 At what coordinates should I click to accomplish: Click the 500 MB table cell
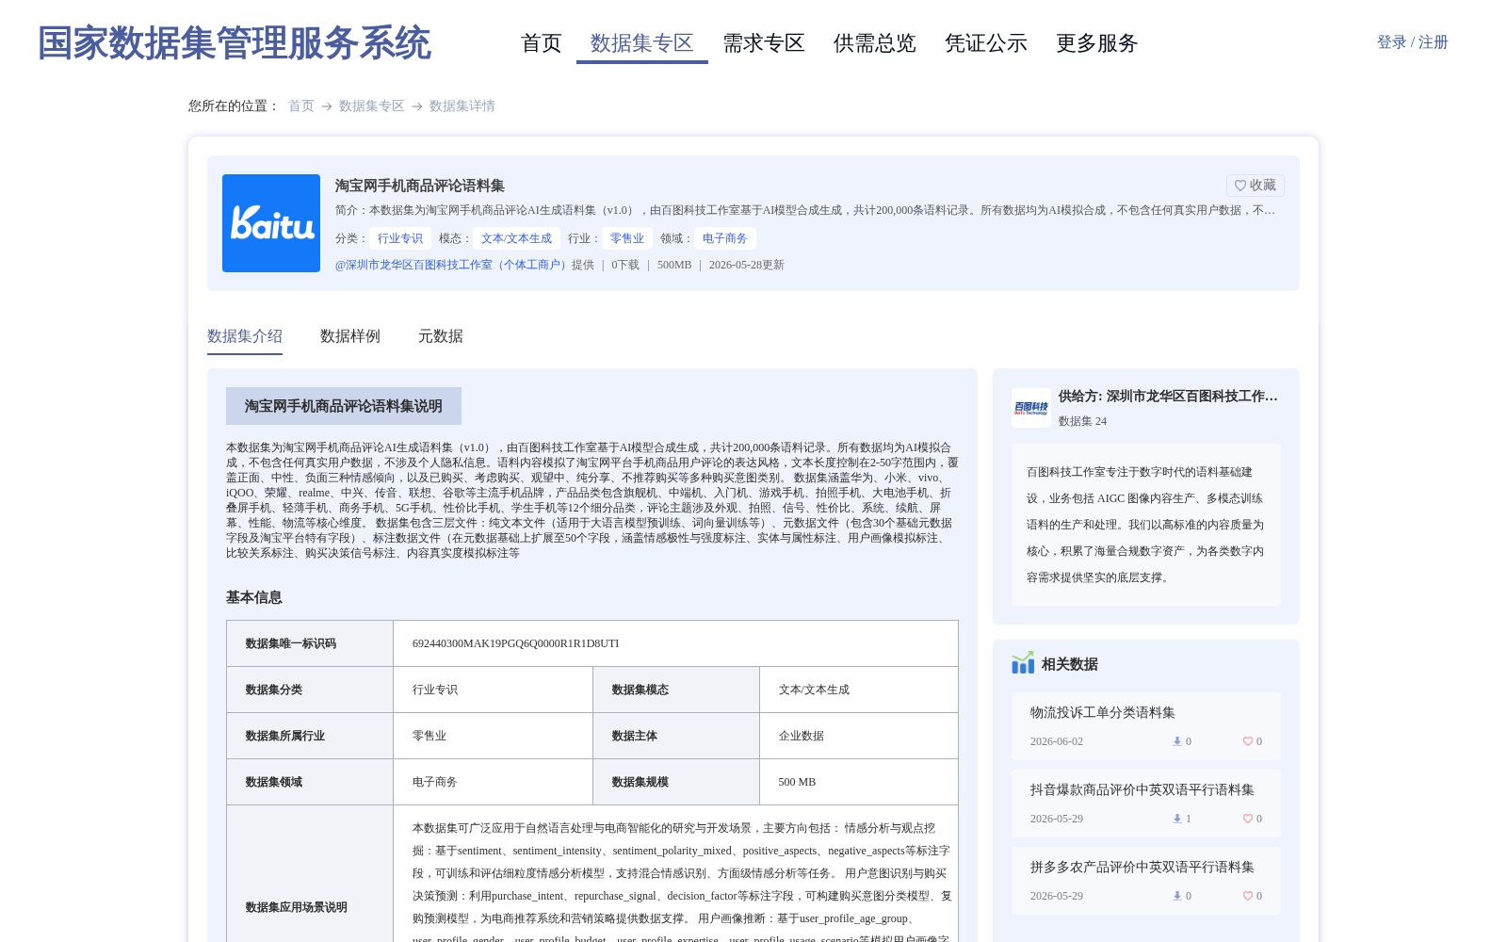[x=859, y=782]
